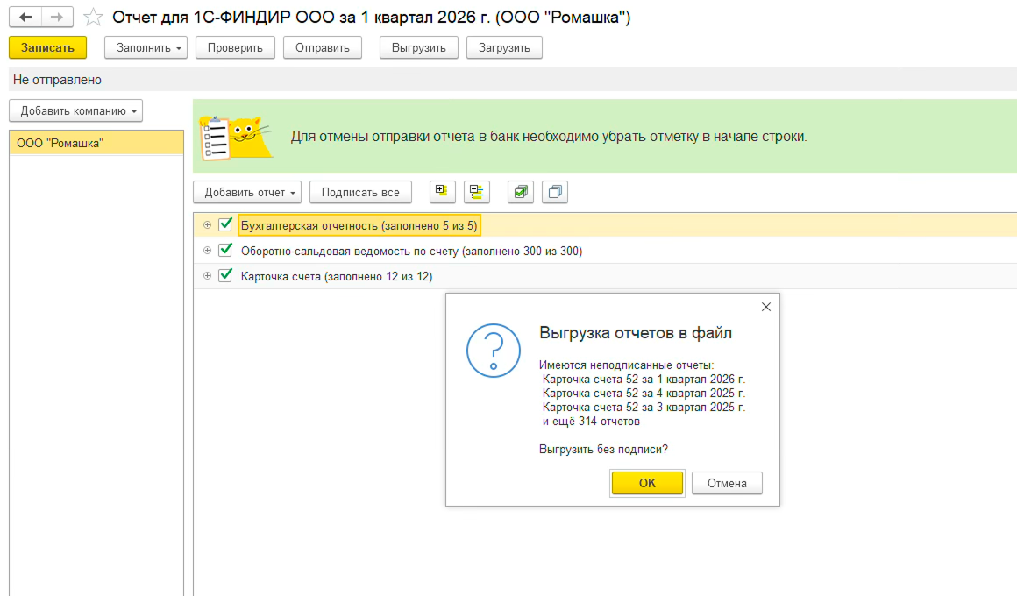Click the и ещё 314 отчетов text
Viewport: 1017px width, 596px height.
(x=591, y=422)
